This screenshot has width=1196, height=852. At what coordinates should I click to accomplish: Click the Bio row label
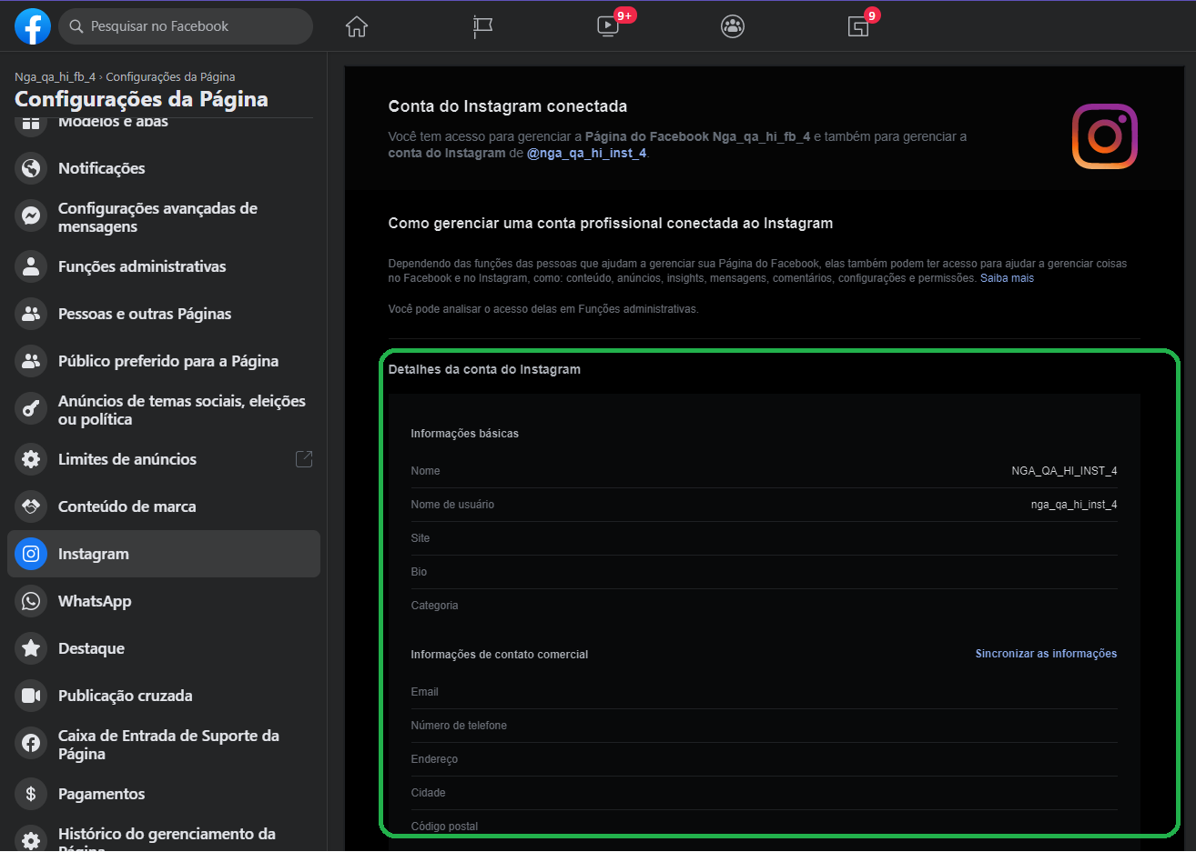(x=419, y=572)
